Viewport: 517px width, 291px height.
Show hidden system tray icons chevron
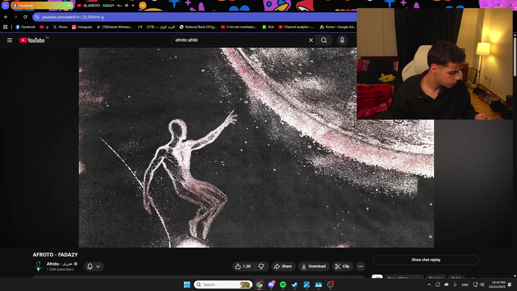(429, 285)
